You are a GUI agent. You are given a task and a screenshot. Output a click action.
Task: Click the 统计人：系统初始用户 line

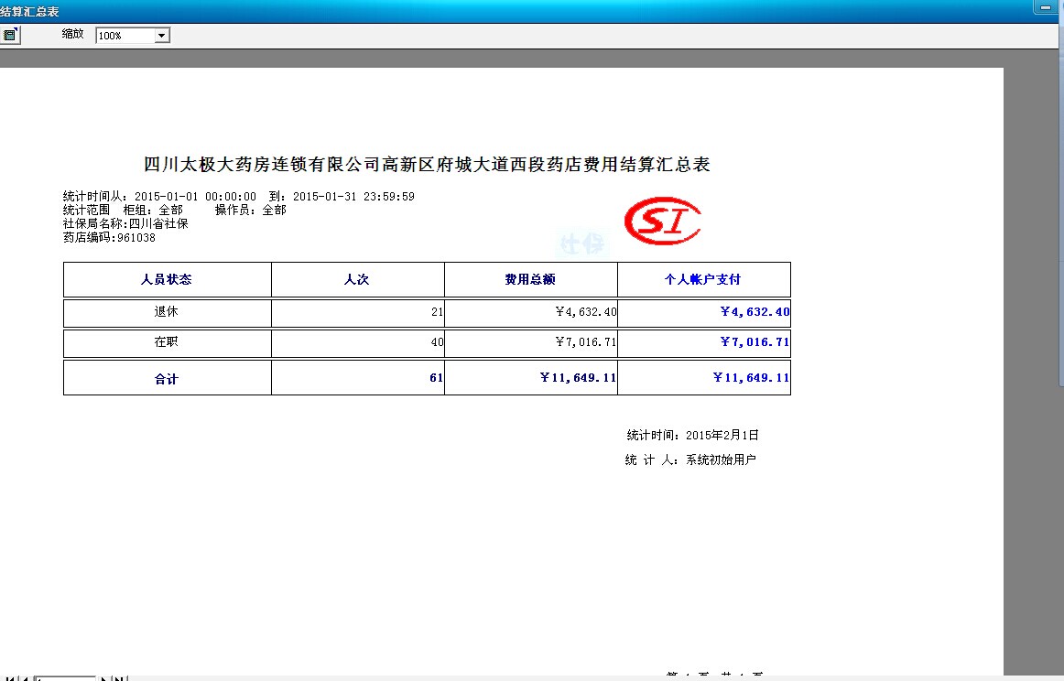690,459
